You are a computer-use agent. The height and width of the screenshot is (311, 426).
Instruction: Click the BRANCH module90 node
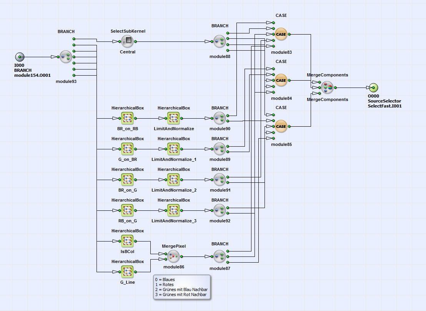pos(220,118)
